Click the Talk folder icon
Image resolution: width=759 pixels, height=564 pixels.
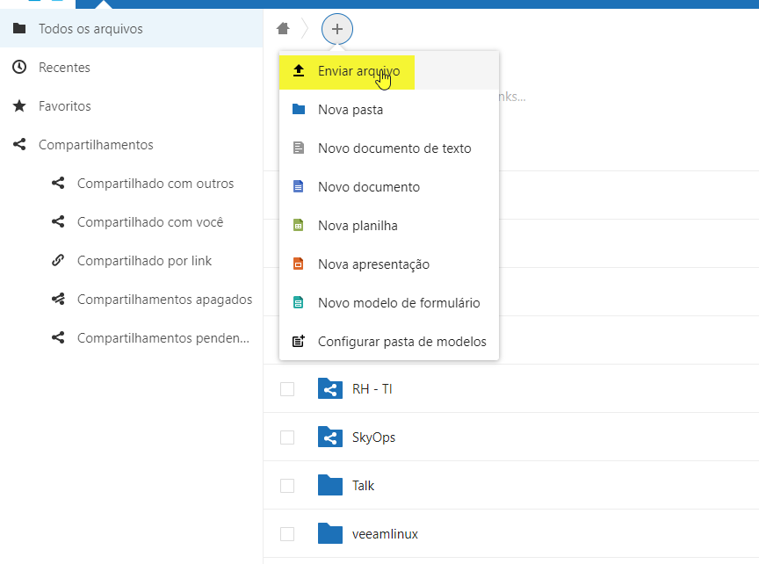pyautogui.click(x=330, y=485)
